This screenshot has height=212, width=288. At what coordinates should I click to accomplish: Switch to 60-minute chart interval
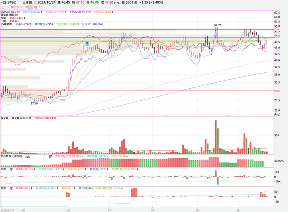[x=28, y=7]
